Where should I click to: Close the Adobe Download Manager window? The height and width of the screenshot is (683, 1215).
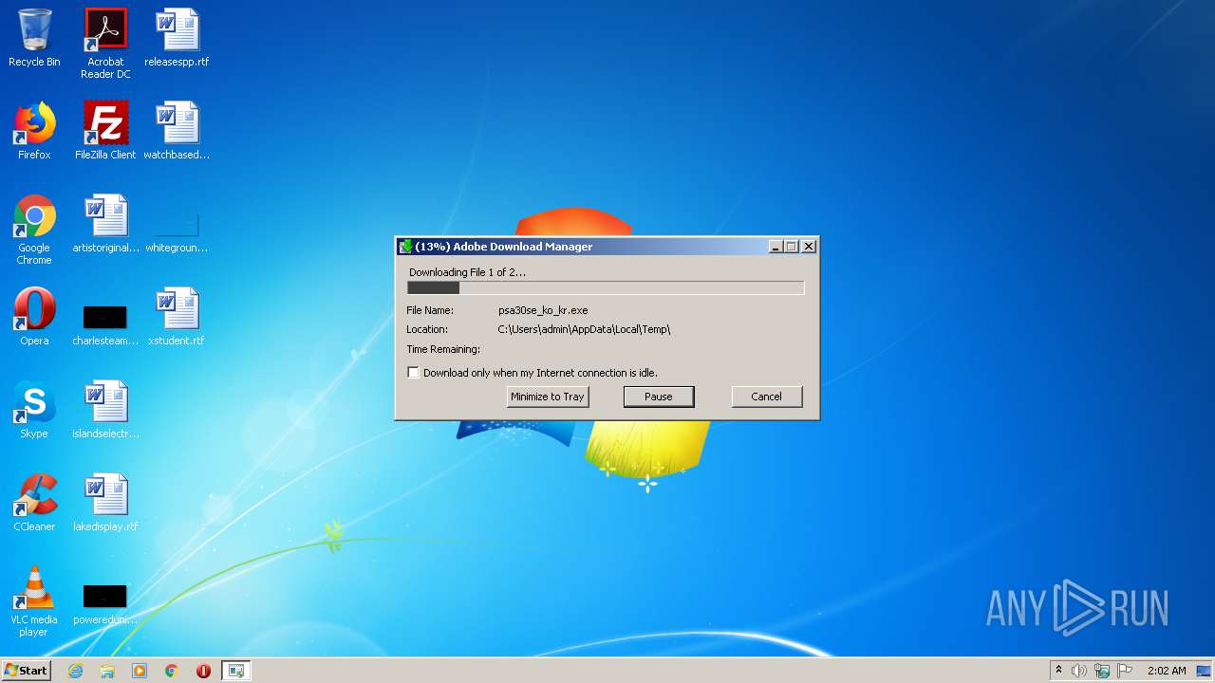click(809, 247)
